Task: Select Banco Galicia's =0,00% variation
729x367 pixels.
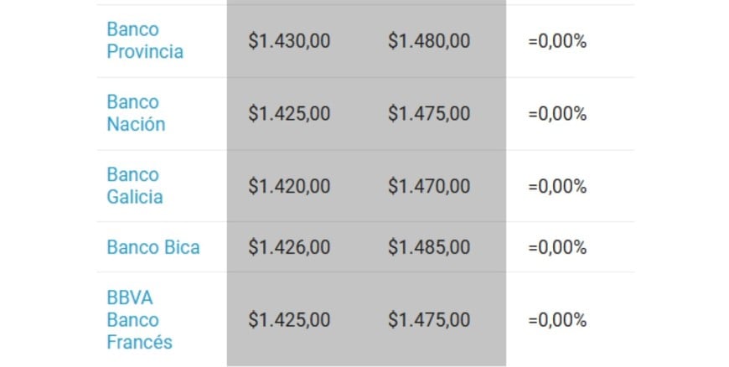Action: click(x=557, y=186)
